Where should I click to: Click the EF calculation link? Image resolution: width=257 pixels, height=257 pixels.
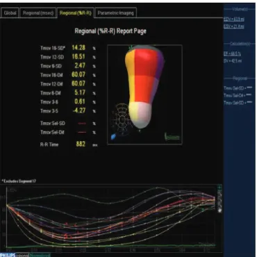(x=232, y=53)
